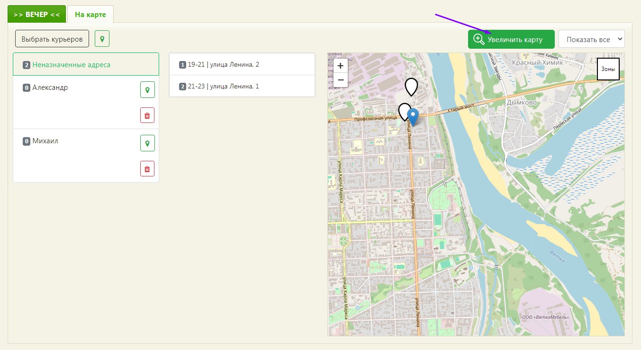Delete courier Александр with the red trash icon

tap(147, 115)
